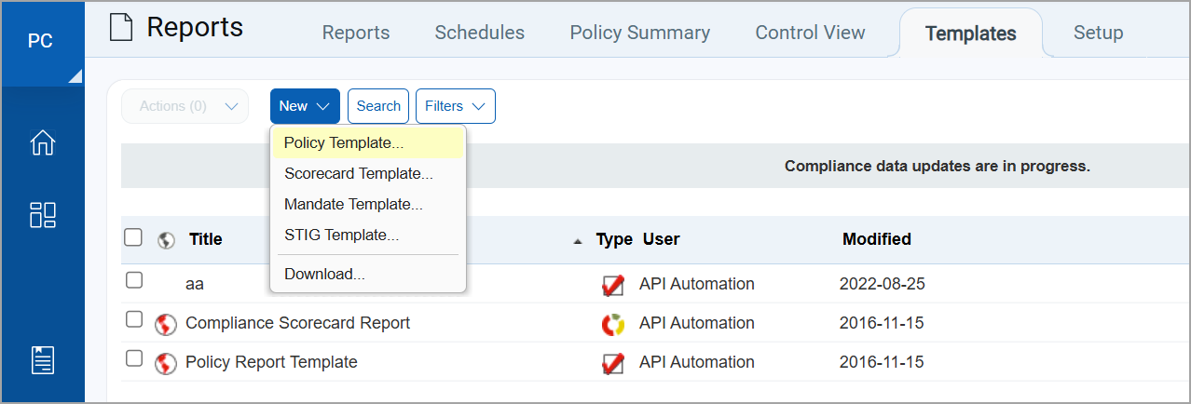Click 2016-11-15 date in Compliance Scorecard row
Screen dimensions: 1191x404
[883, 323]
